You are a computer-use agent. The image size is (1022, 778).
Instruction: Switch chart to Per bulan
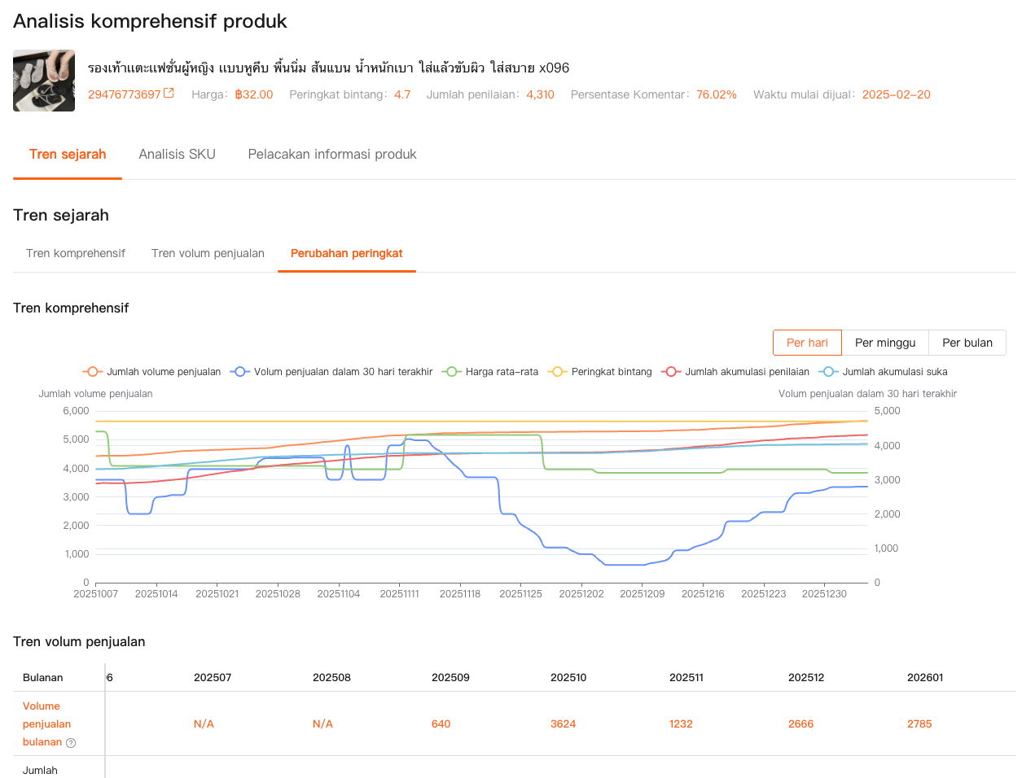pos(967,343)
